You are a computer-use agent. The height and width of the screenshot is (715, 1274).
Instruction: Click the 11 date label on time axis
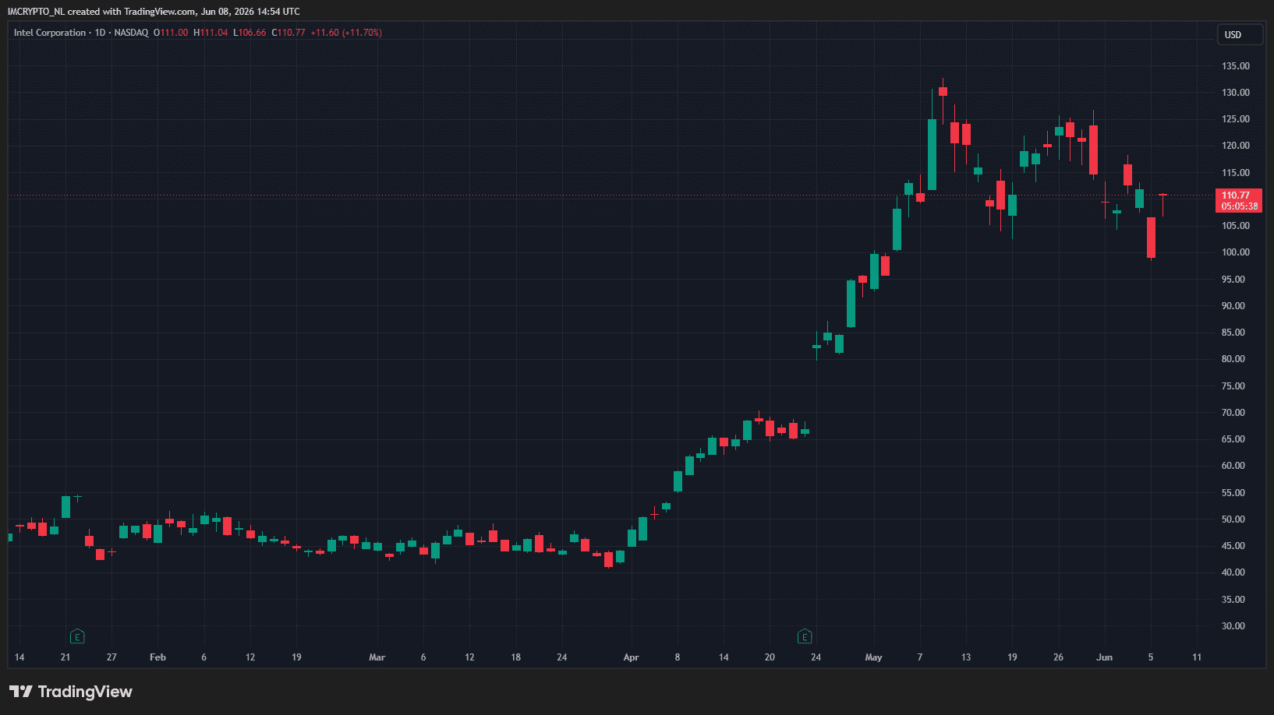click(x=1197, y=657)
